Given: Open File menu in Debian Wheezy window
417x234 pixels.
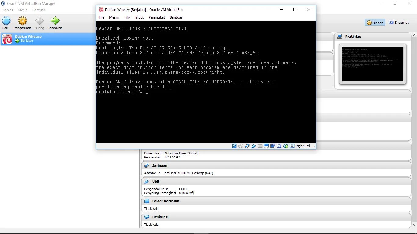Looking at the screenshot, I should coord(101,17).
